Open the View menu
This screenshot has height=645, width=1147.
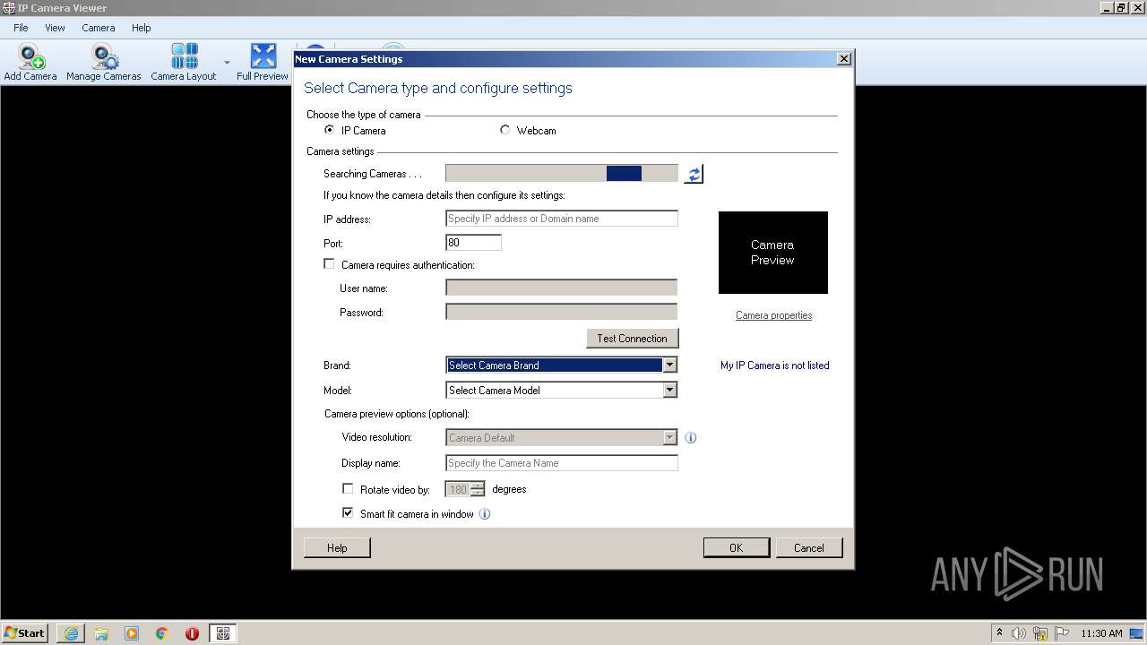pos(55,28)
